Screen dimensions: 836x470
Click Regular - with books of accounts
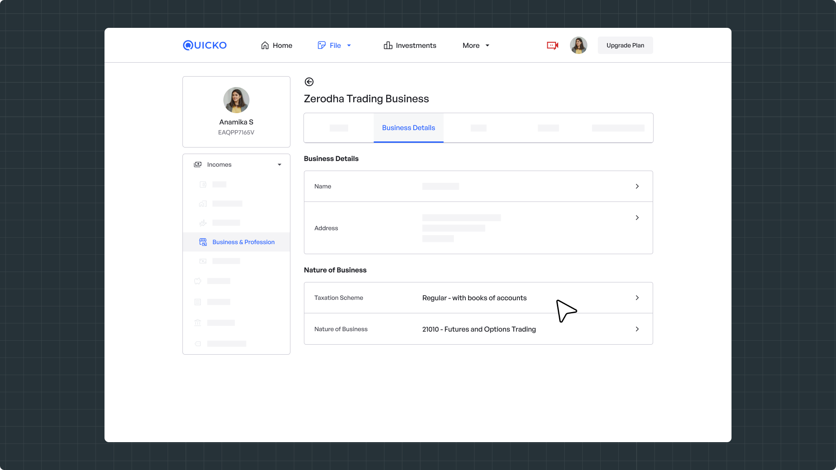(x=474, y=298)
